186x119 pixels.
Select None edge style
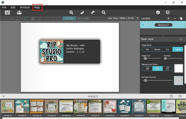tap(178, 49)
